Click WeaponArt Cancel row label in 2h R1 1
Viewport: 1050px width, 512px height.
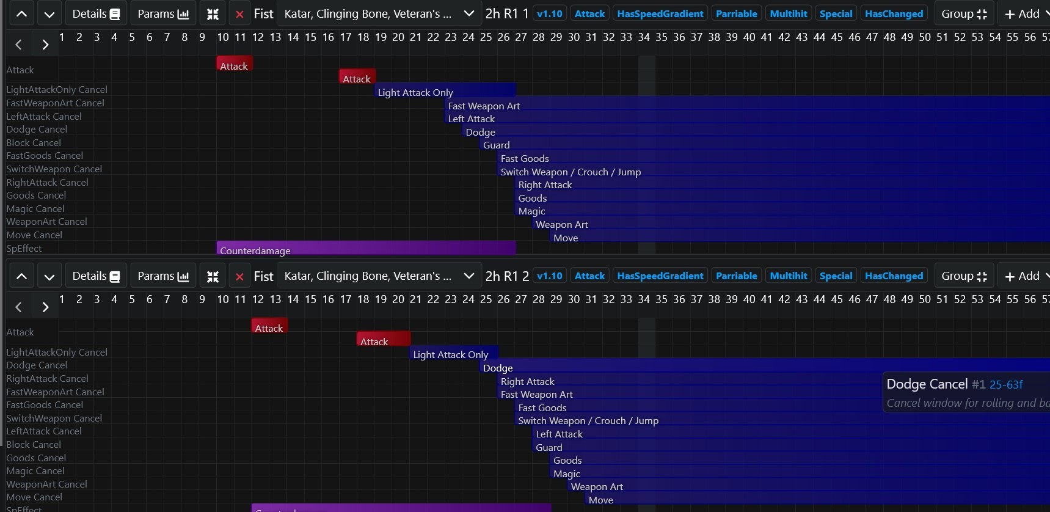(46, 222)
